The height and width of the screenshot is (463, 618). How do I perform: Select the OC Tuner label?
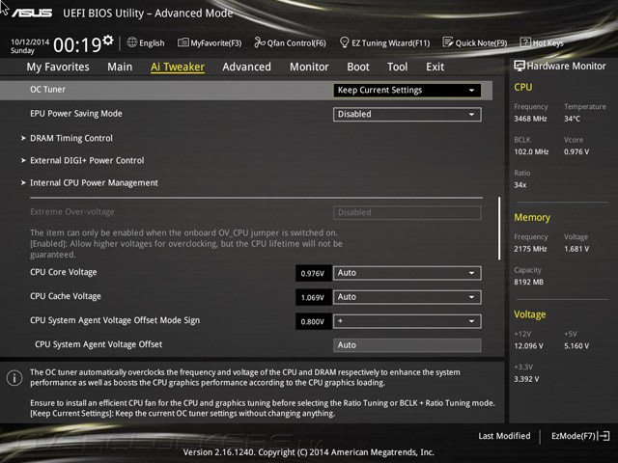pyautogui.click(x=47, y=90)
